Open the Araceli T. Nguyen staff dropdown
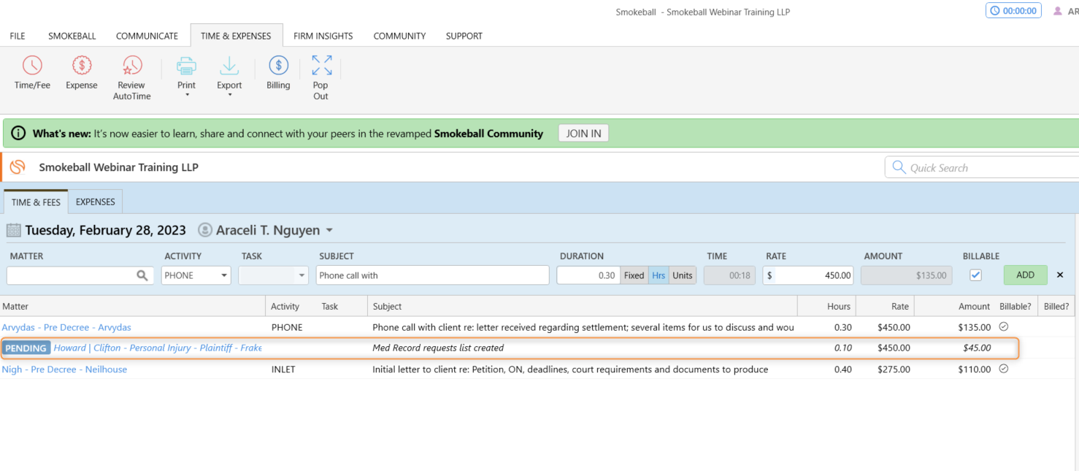 (x=329, y=230)
